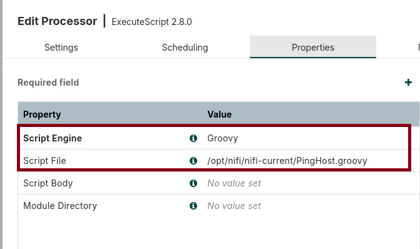View info icon for Module Directory
Image resolution: width=420 pixels, height=249 pixels.
click(193, 206)
